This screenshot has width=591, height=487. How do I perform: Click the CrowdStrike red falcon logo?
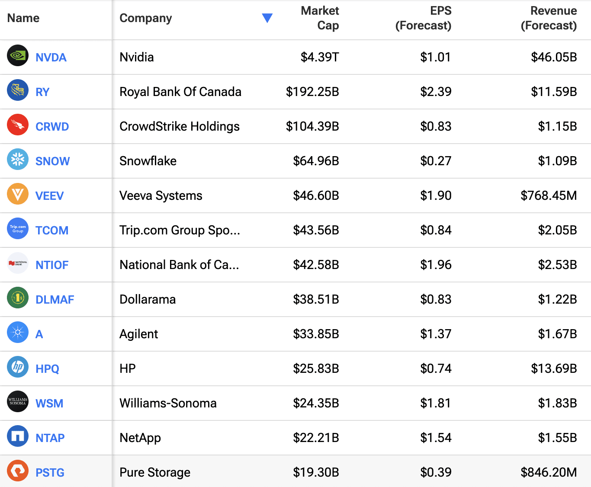click(x=18, y=125)
